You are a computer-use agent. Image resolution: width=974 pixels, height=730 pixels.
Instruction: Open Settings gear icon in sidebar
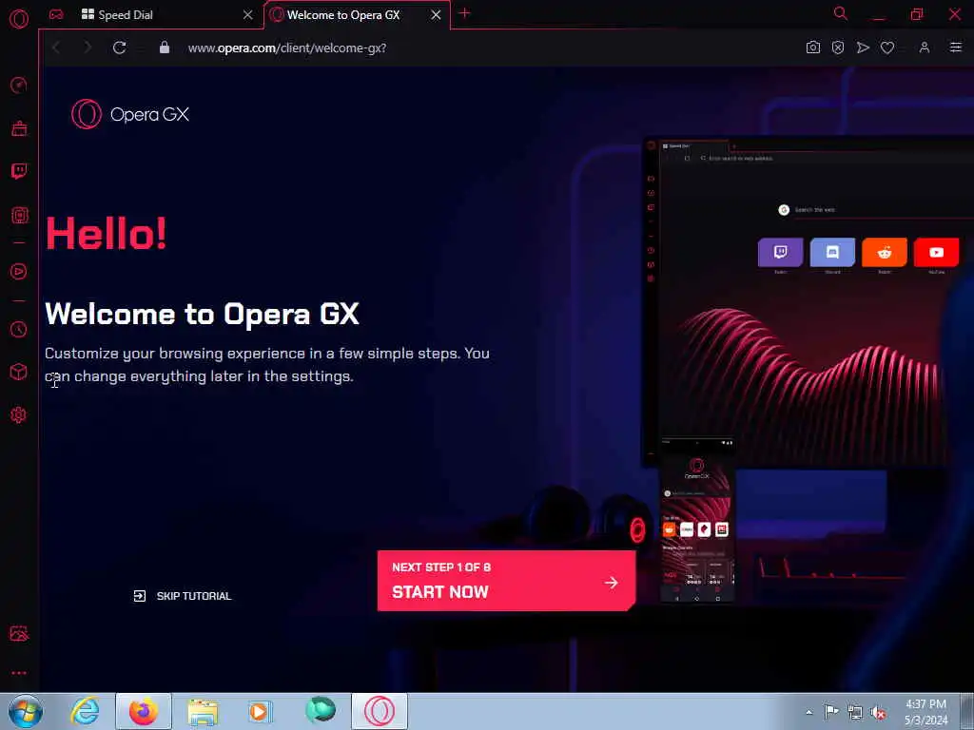19,415
